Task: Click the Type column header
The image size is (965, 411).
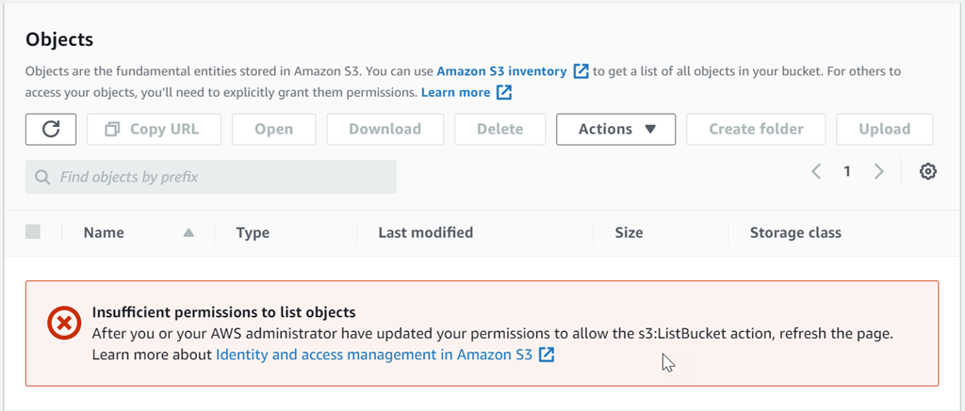Action: pyautogui.click(x=253, y=232)
